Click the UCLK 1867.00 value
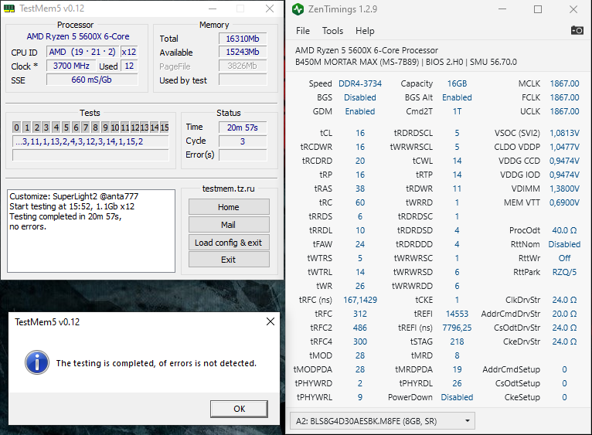 point(564,111)
